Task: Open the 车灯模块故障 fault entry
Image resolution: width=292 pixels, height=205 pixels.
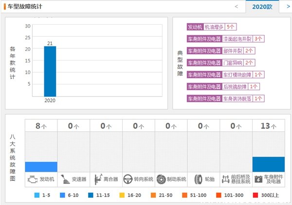Action: click(237, 75)
